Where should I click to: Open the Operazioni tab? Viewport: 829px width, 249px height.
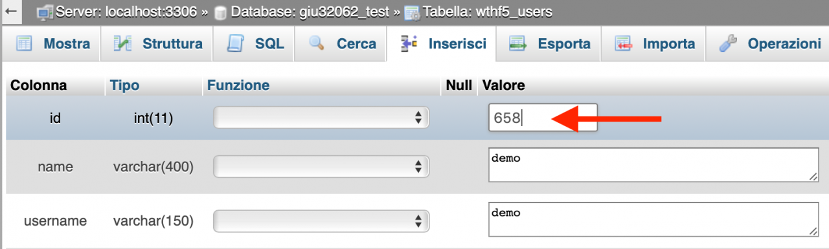point(769,44)
